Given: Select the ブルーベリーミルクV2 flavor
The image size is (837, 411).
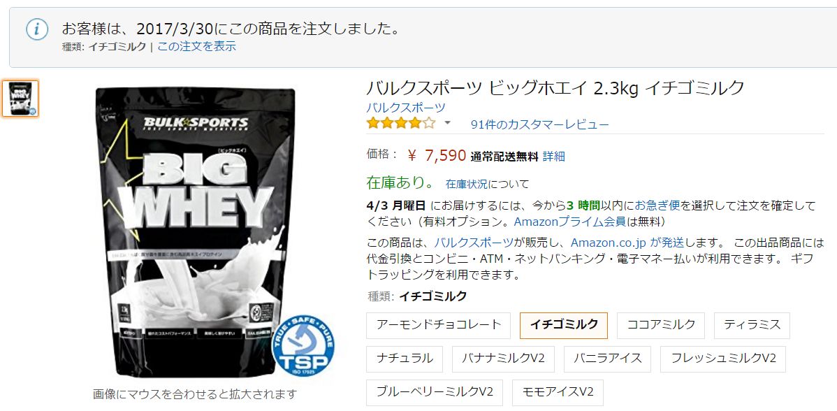Looking at the screenshot, I should 435,392.
